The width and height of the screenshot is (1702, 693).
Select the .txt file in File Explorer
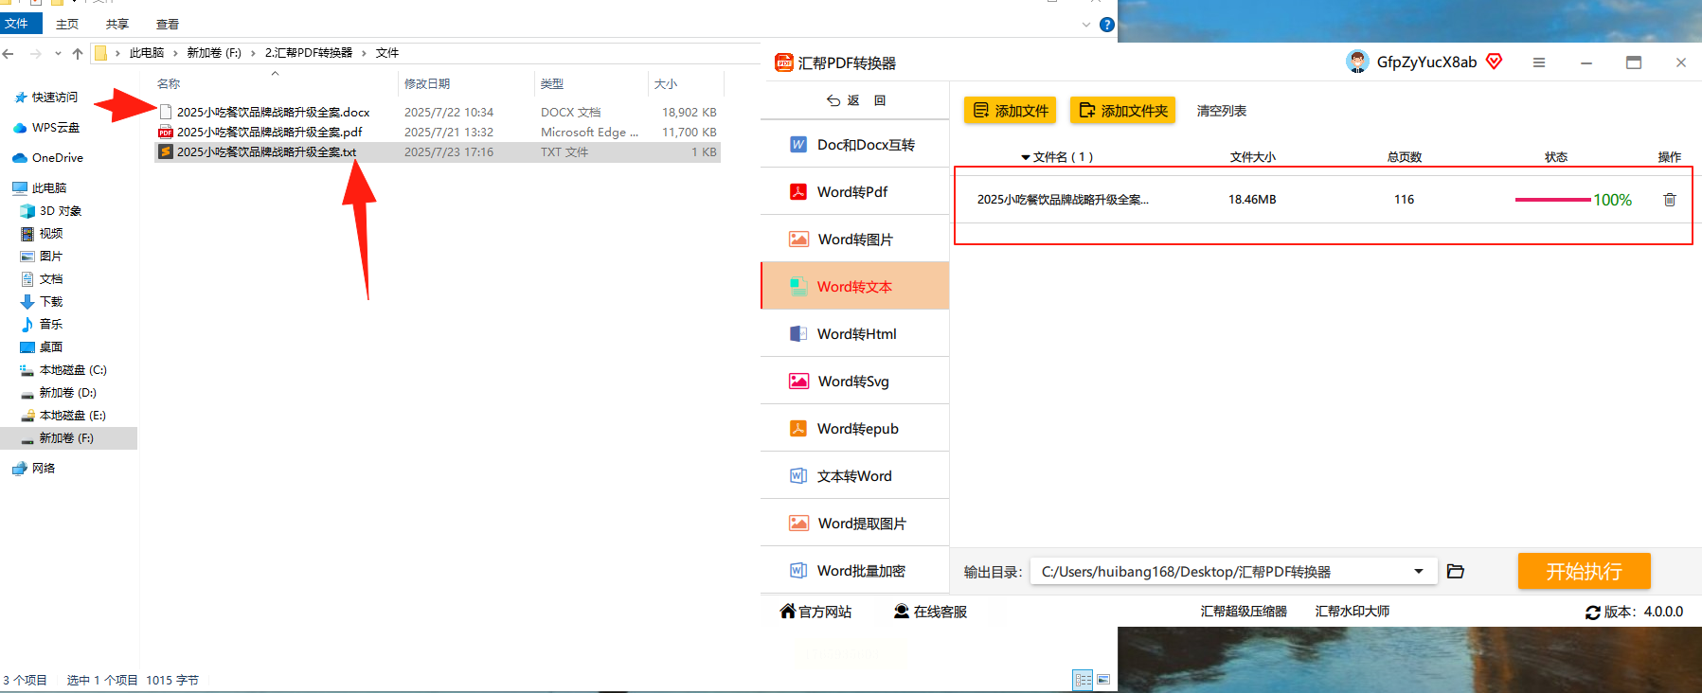pyautogui.click(x=266, y=151)
